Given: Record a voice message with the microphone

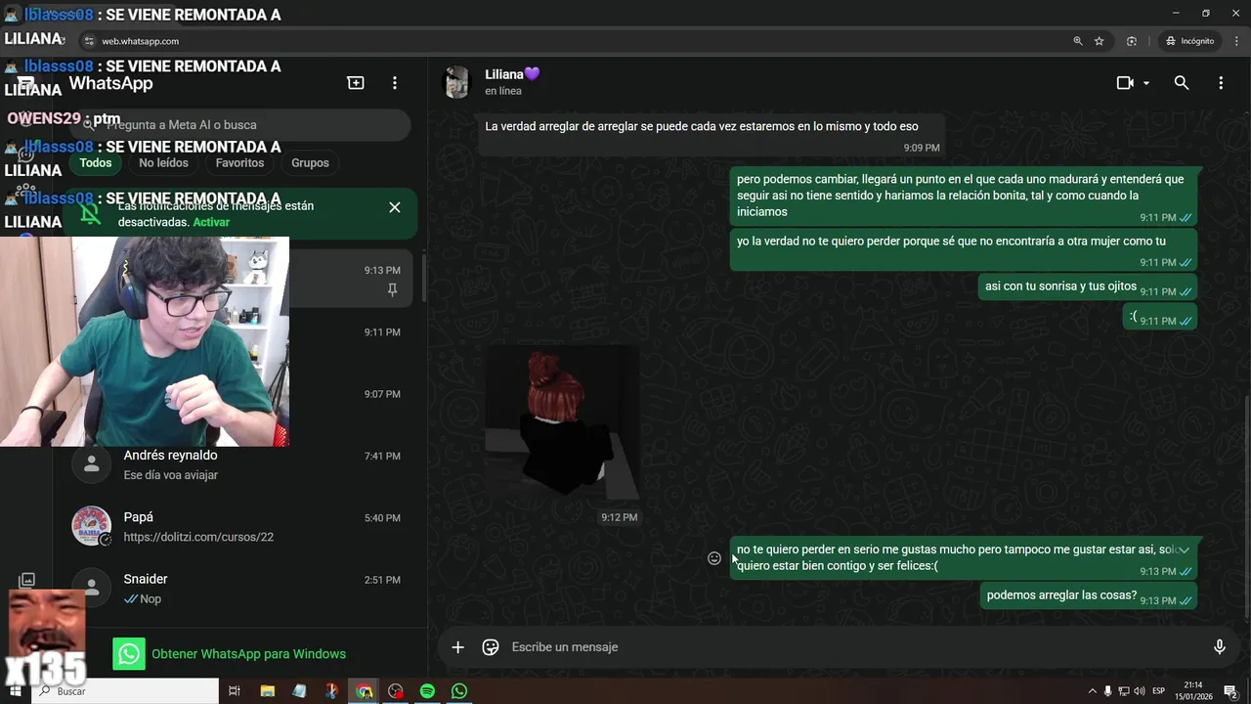Looking at the screenshot, I should click(1219, 647).
